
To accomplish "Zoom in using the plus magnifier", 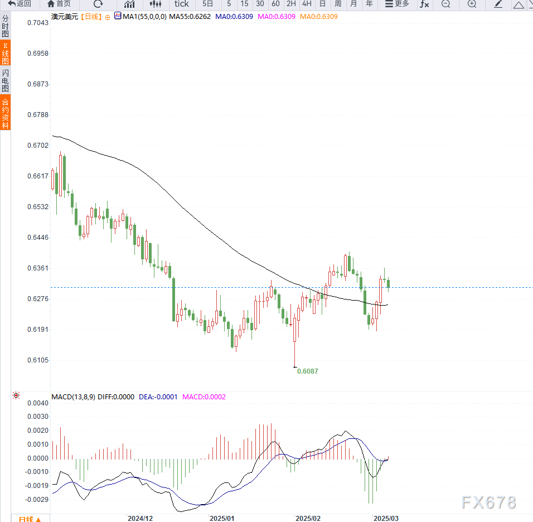I will click(x=472, y=4).
